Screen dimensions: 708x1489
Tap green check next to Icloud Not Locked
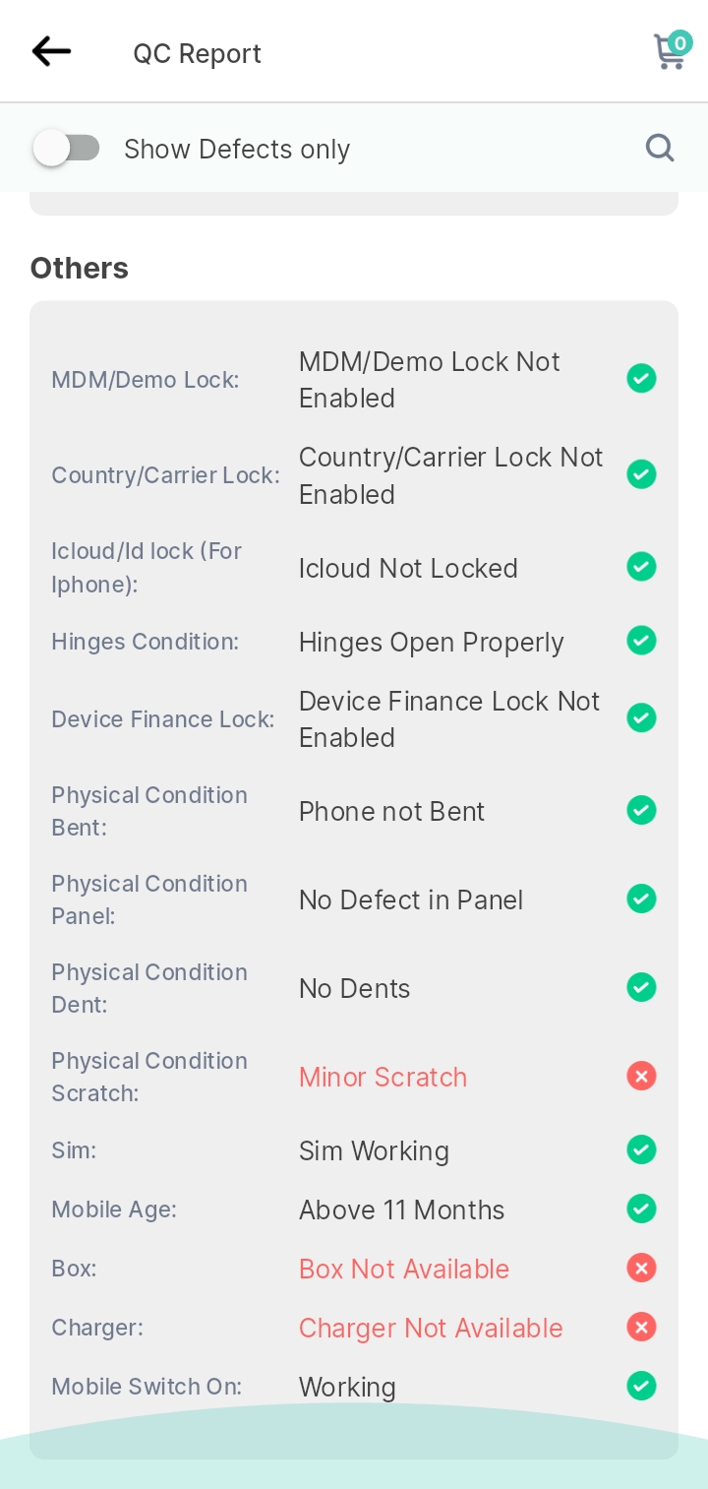[x=641, y=567]
